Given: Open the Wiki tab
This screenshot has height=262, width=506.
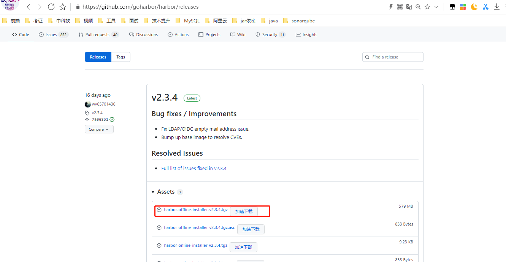Looking at the screenshot, I should [238, 35].
